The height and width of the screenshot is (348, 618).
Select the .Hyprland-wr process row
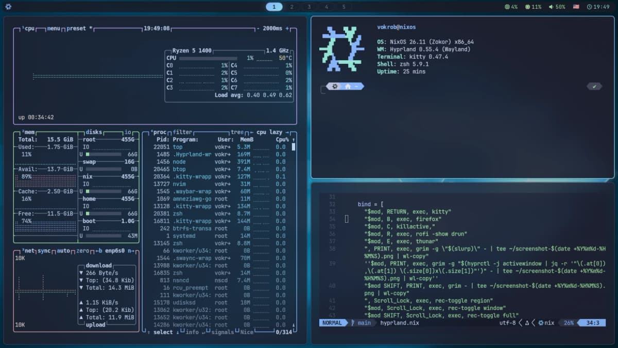(x=219, y=154)
